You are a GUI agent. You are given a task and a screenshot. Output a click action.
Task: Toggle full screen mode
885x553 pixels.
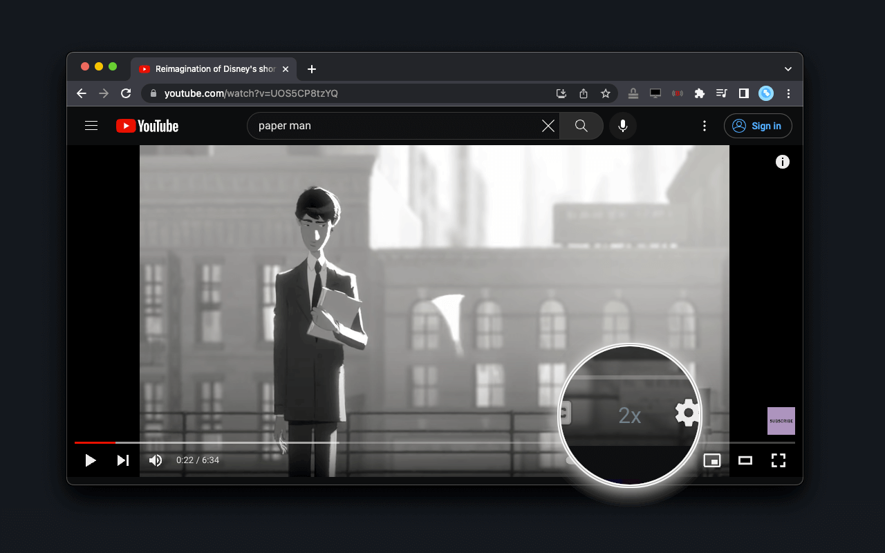click(x=779, y=460)
